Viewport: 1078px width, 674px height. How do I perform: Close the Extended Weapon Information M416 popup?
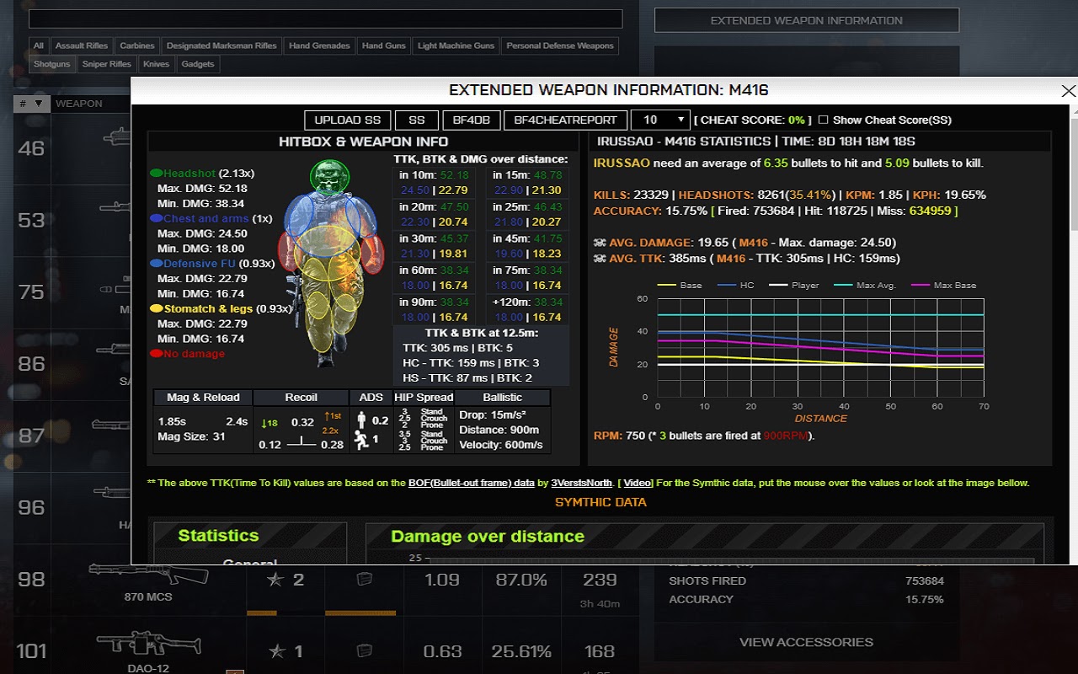point(1068,91)
